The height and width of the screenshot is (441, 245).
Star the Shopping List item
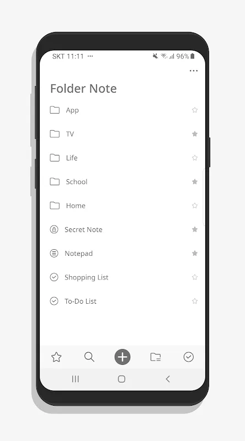click(x=195, y=277)
